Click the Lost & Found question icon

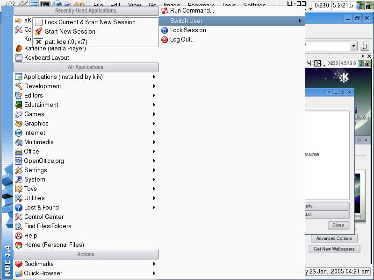pyautogui.click(x=19, y=208)
